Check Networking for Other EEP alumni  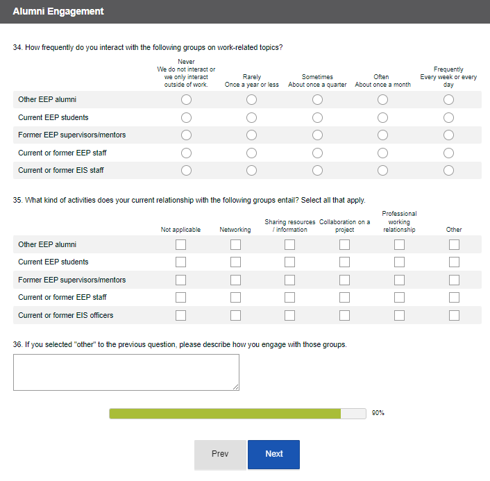click(x=235, y=244)
